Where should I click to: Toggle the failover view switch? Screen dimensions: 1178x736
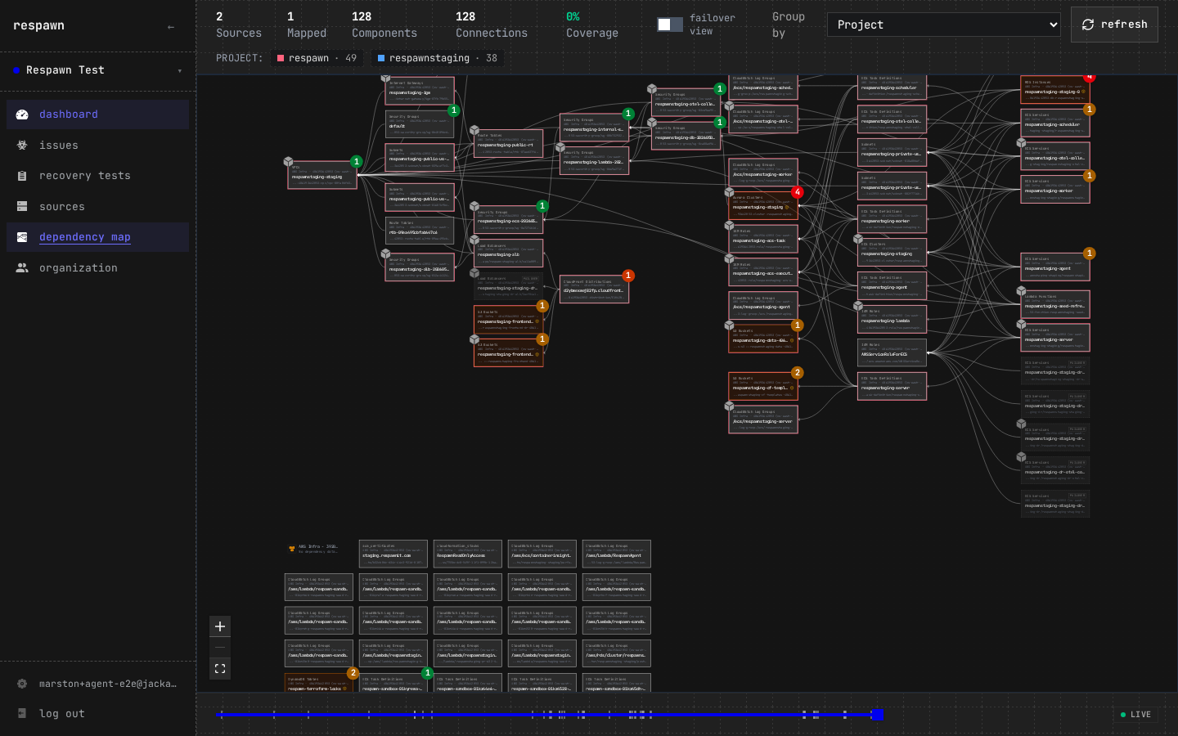tap(670, 25)
